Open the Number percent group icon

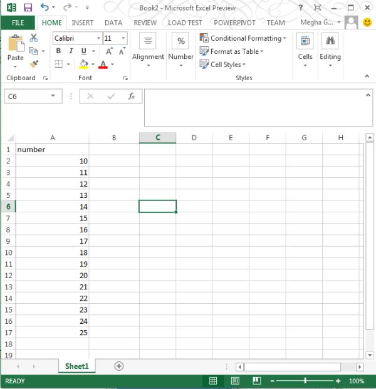point(180,41)
